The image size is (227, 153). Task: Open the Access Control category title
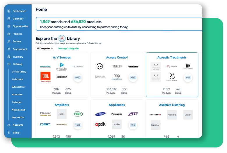(117, 58)
